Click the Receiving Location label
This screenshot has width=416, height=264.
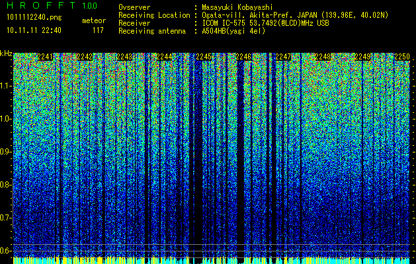click(x=154, y=15)
